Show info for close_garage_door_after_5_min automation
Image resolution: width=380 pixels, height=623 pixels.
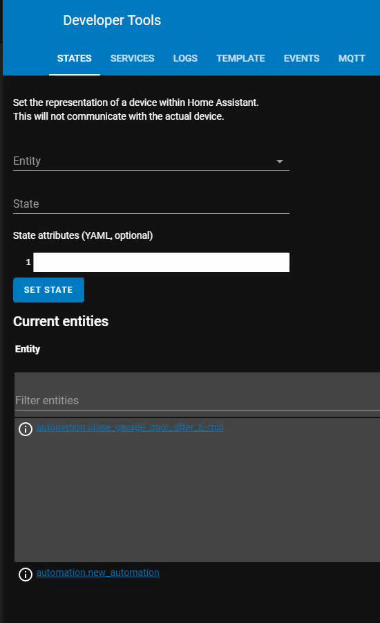(x=26, y=429)
